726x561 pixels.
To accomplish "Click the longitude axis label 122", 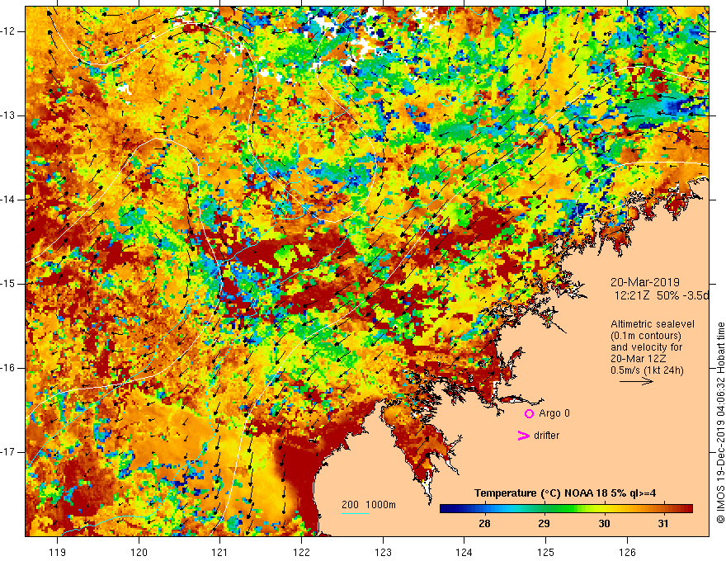I will tap(301, 552).
